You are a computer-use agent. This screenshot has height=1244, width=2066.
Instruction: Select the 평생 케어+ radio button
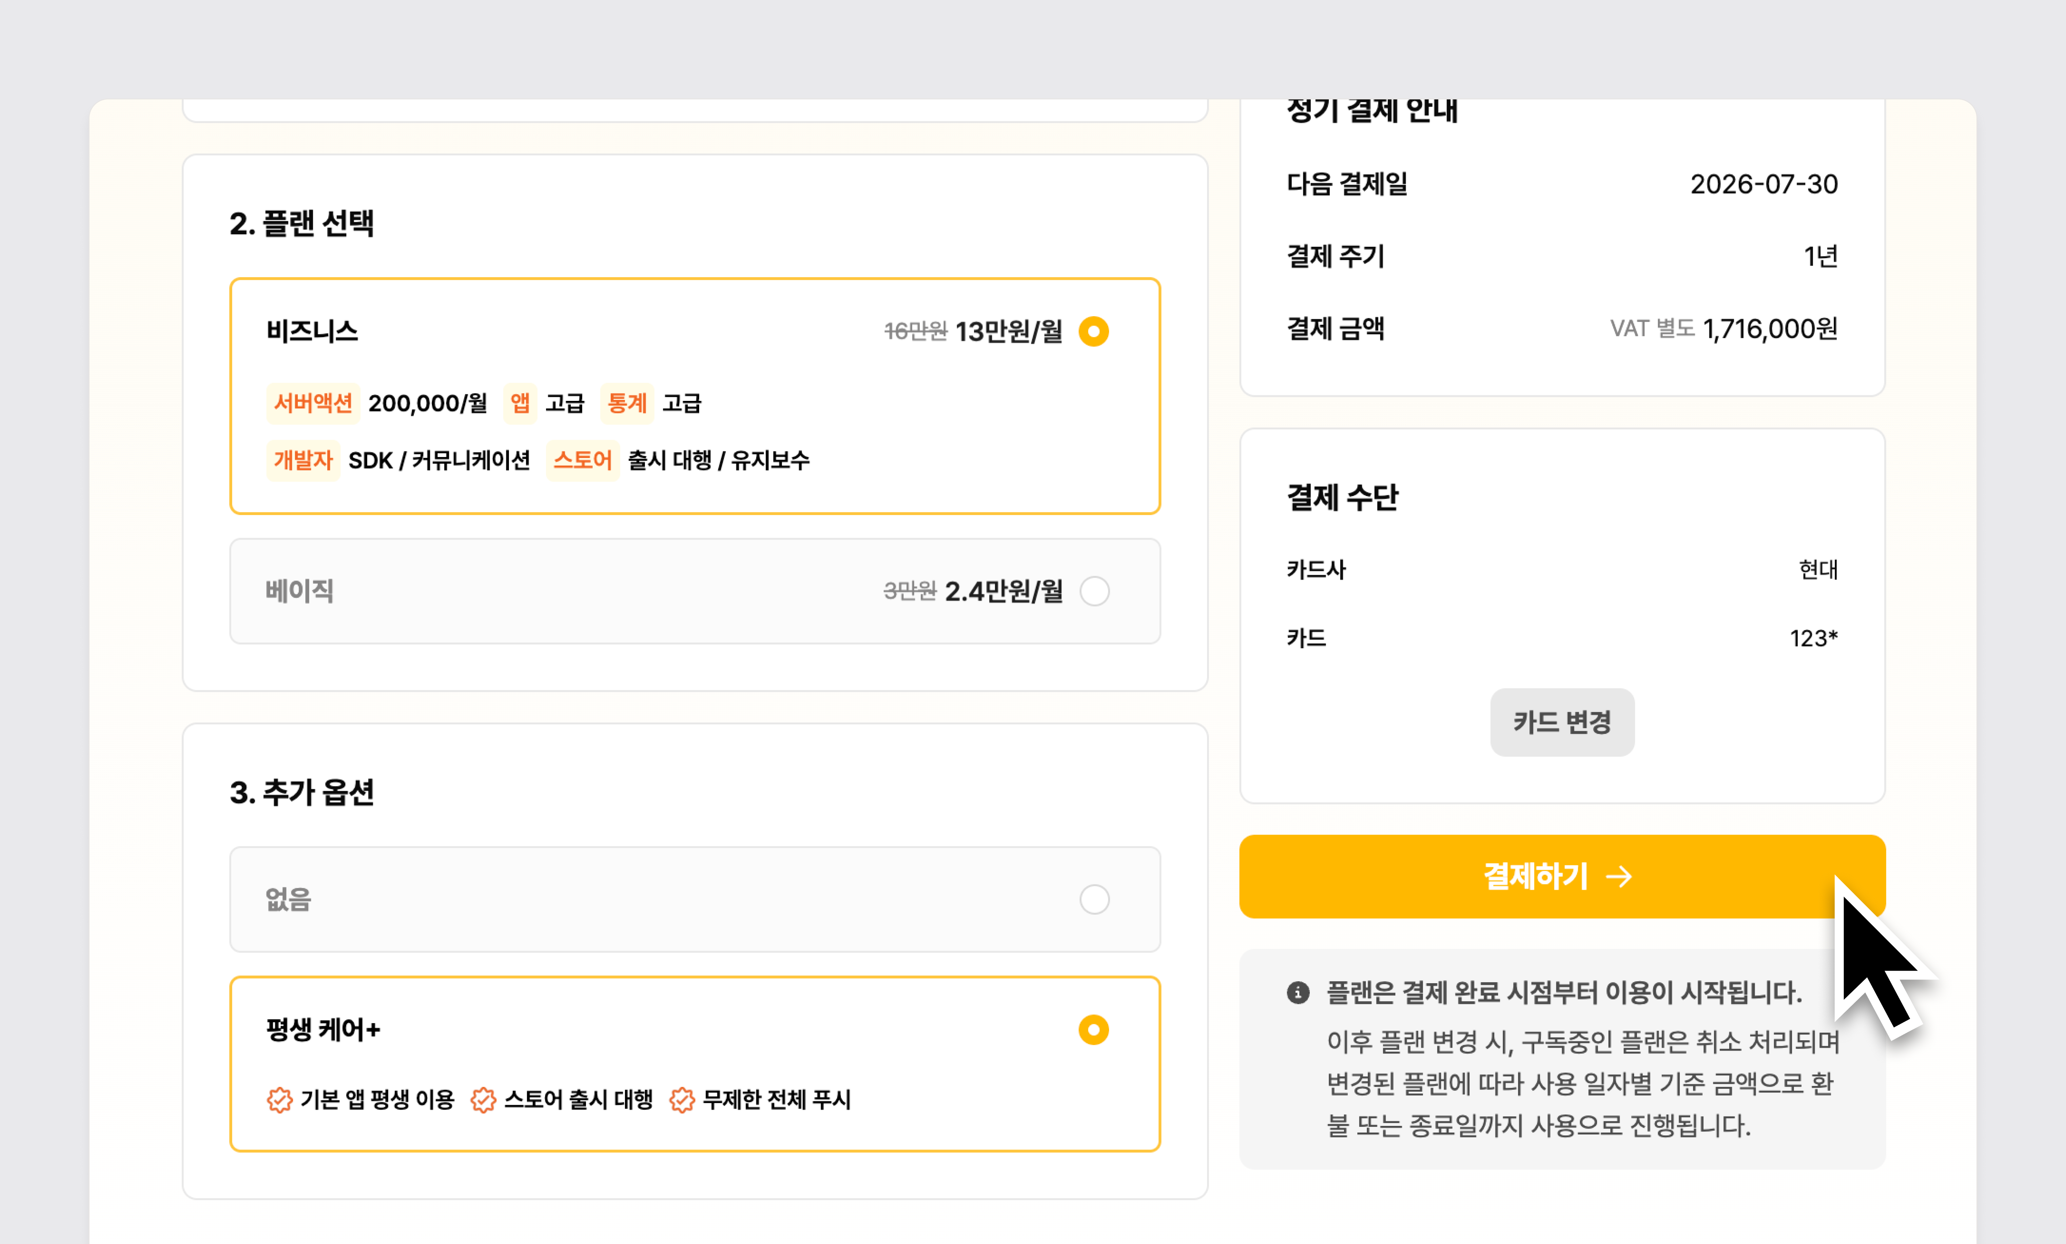[1093, 1029]
